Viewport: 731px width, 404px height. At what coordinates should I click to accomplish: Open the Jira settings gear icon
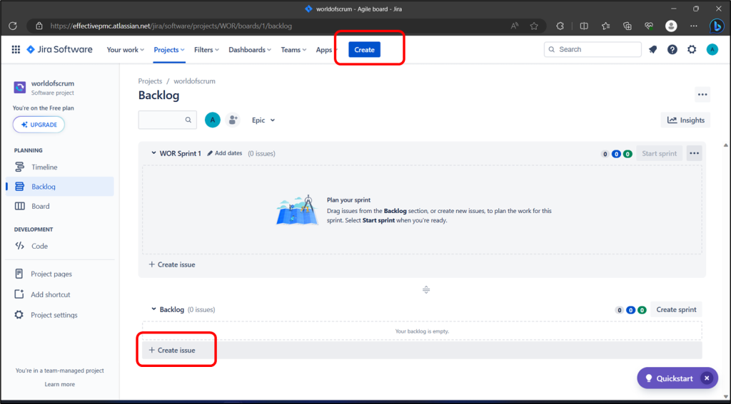(x=692, y=49)
